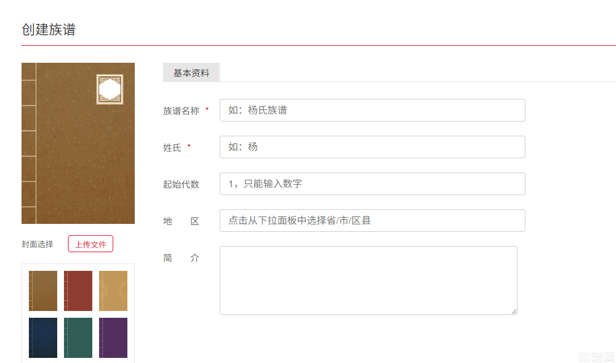616x363 pixels.
Task: Click the 起始代数 field label
Action: 181,184
